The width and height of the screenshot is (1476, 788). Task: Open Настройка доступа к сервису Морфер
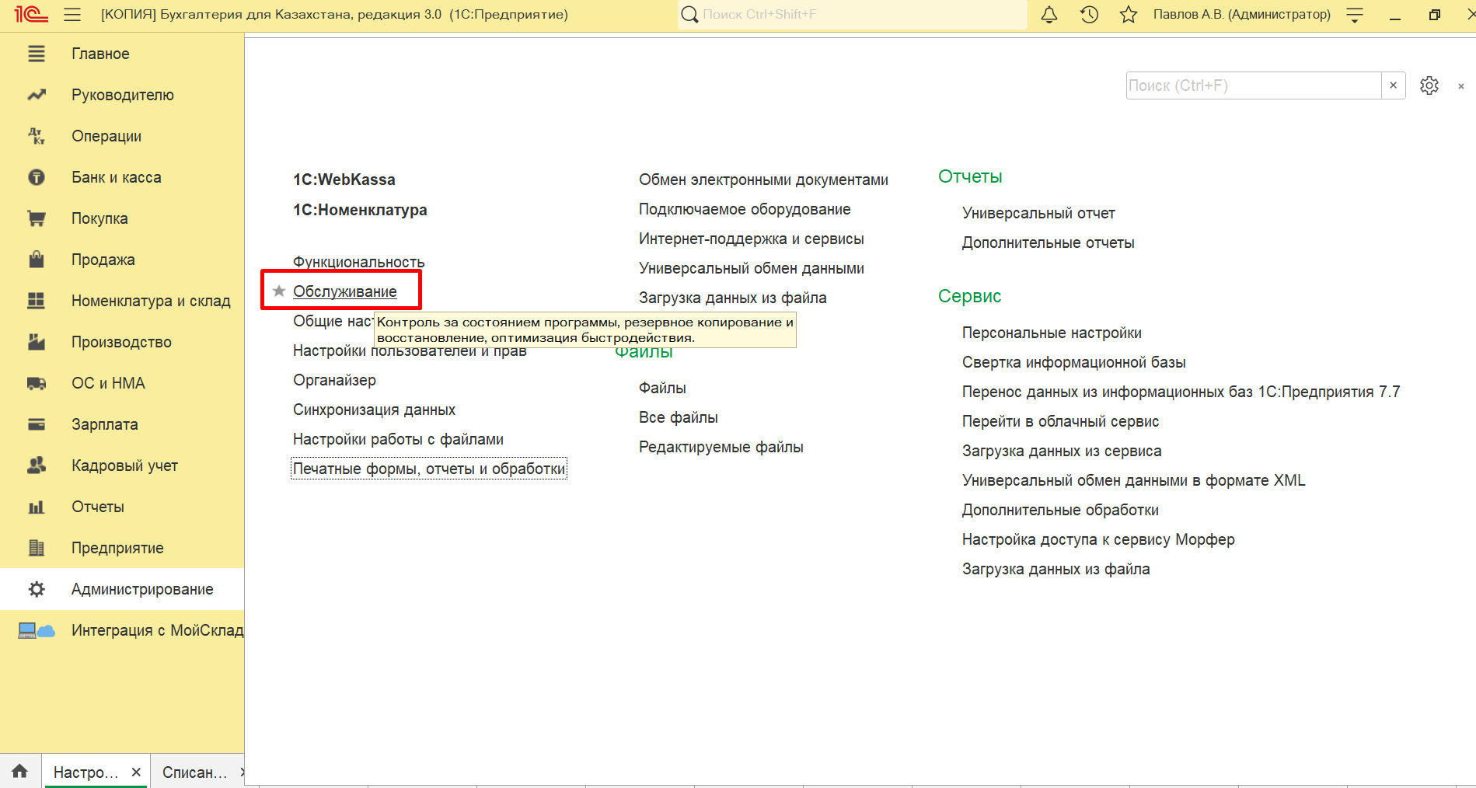click(x=1098, y=539)
